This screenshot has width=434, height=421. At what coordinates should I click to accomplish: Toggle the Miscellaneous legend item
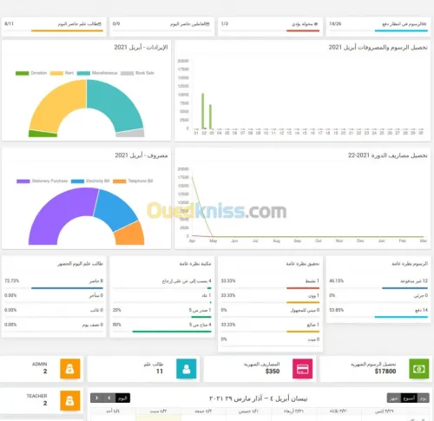[x=97, y=73]
